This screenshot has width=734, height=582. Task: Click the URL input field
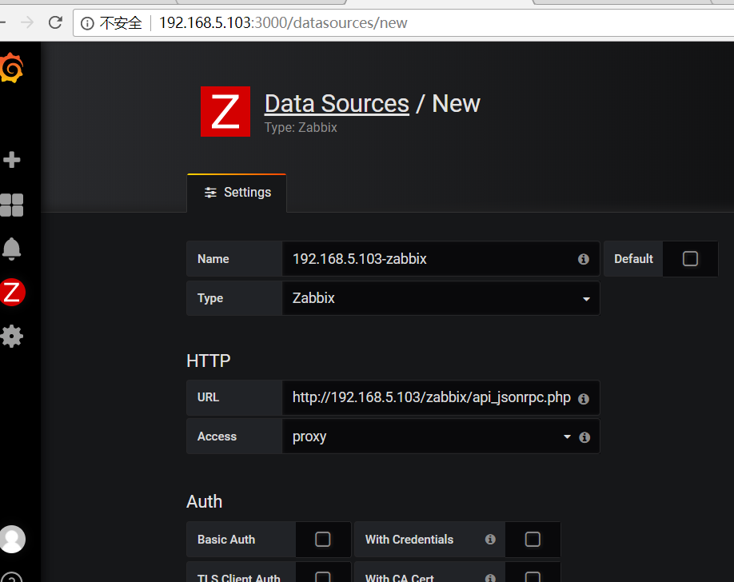(x=441, y=397)
